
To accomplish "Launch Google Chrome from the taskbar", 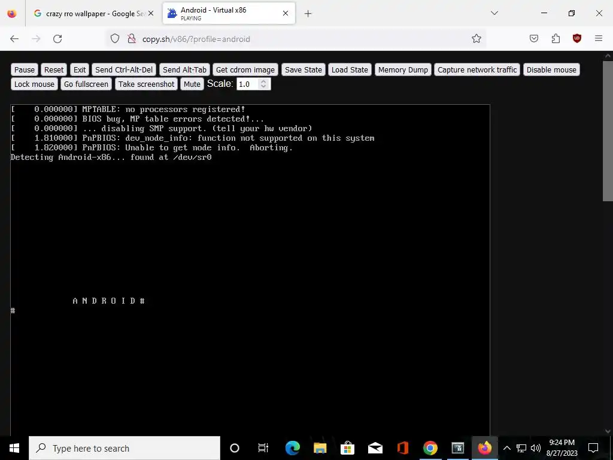I will [x=430, y=448].
